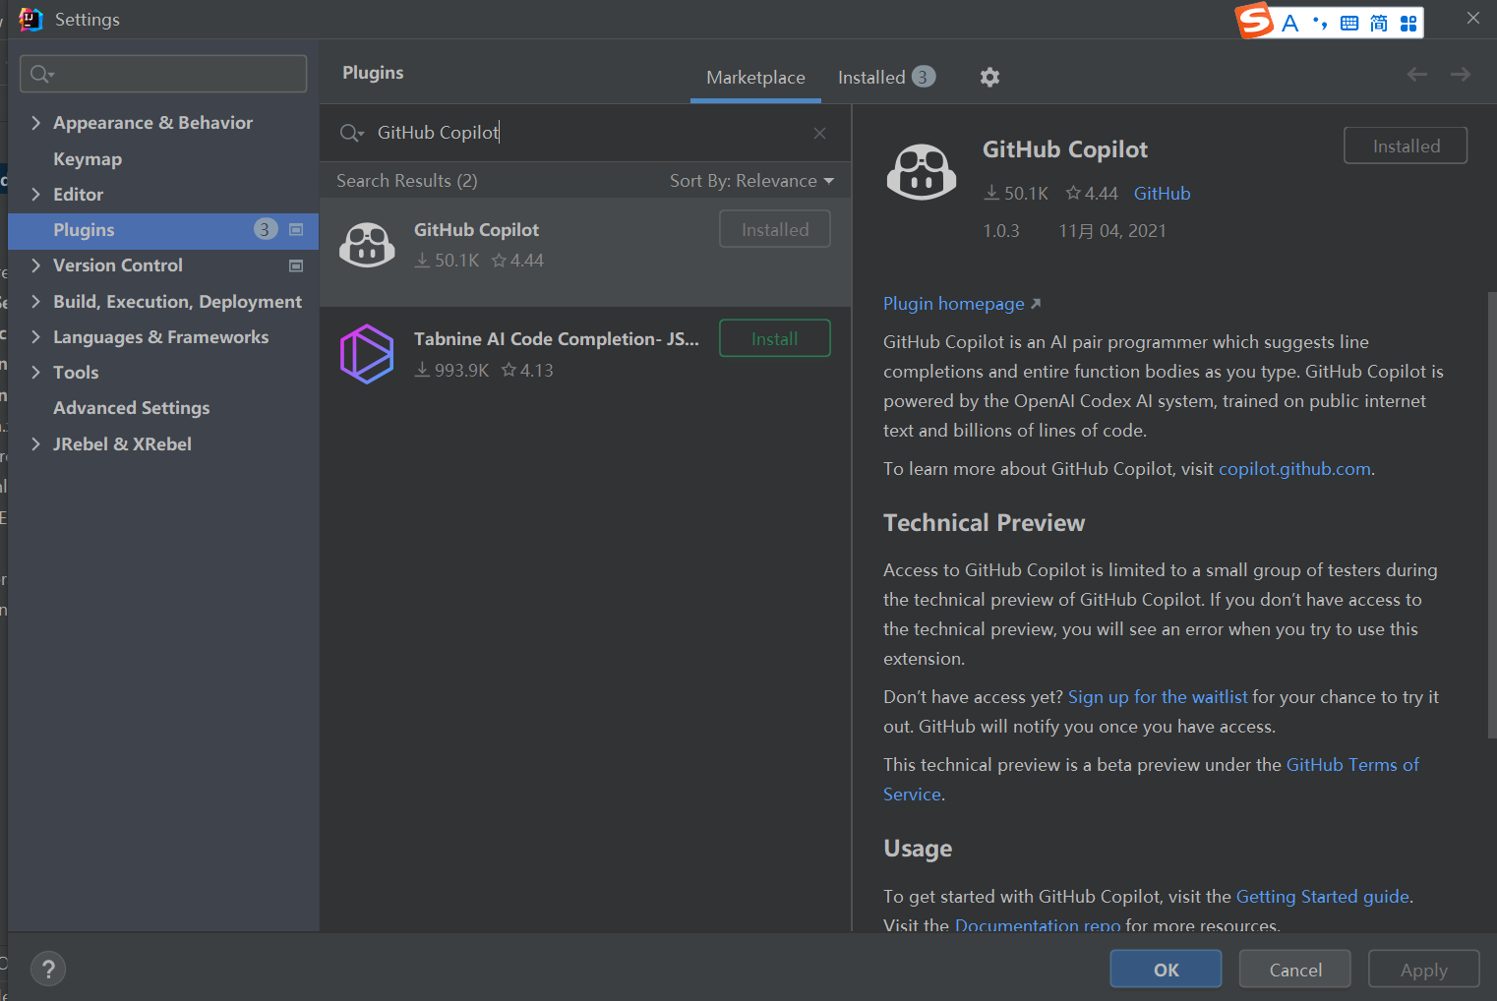Screen dimensions: 1497x1001
Task: Expand the JRebel & XRebel section
Action: click(x=35, y=444)
